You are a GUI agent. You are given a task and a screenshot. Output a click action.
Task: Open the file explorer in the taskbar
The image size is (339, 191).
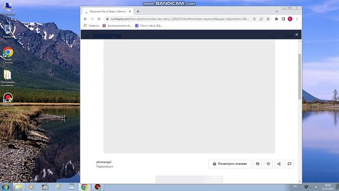(19, 187)
